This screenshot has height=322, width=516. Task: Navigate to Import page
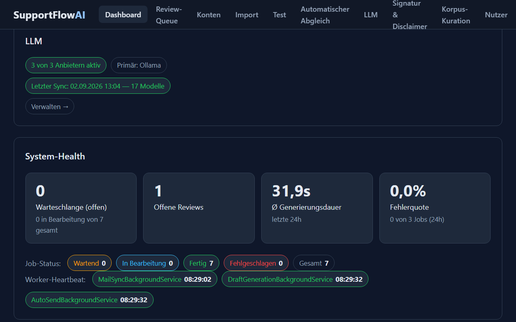(x=247, y=15)
